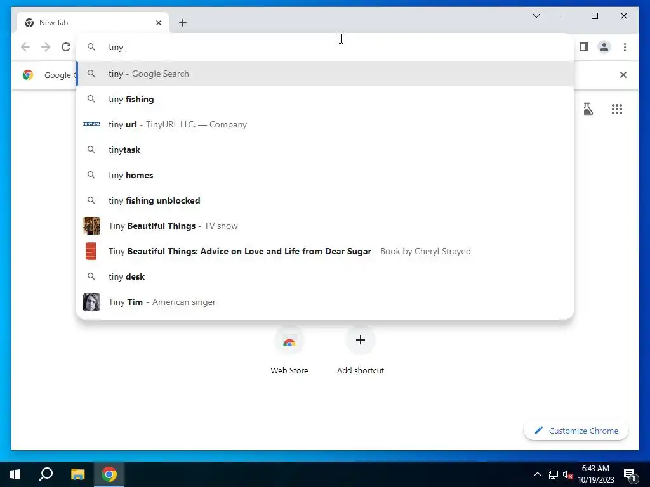Image resolution: width=650 pixels, height=487 pixels.
Task: Select the New Tab tab
Action: pyautogui.click(x=93, y=23)
